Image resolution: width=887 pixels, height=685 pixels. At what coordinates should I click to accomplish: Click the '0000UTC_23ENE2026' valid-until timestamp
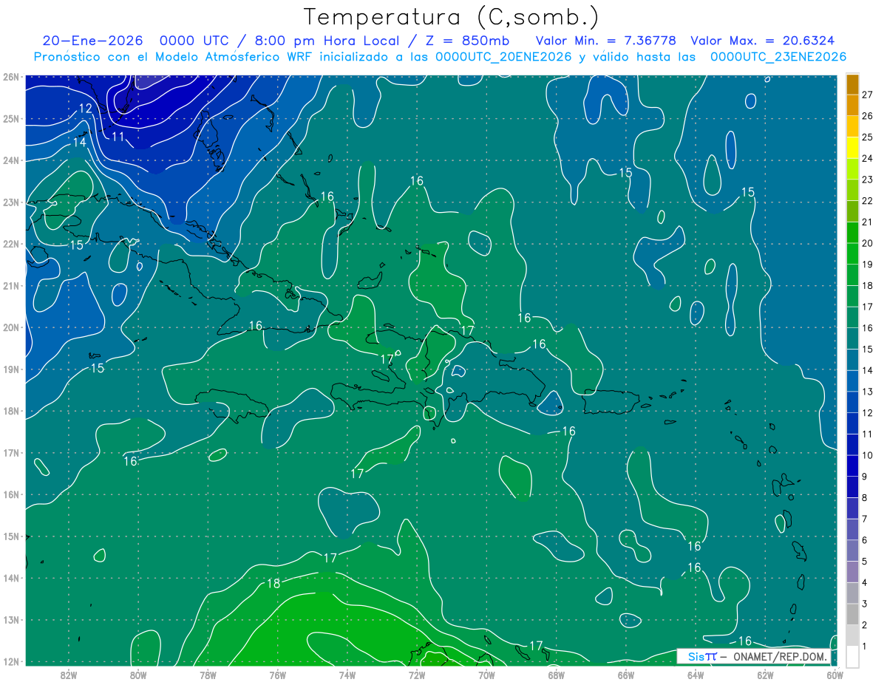click(x=778, y=57)
